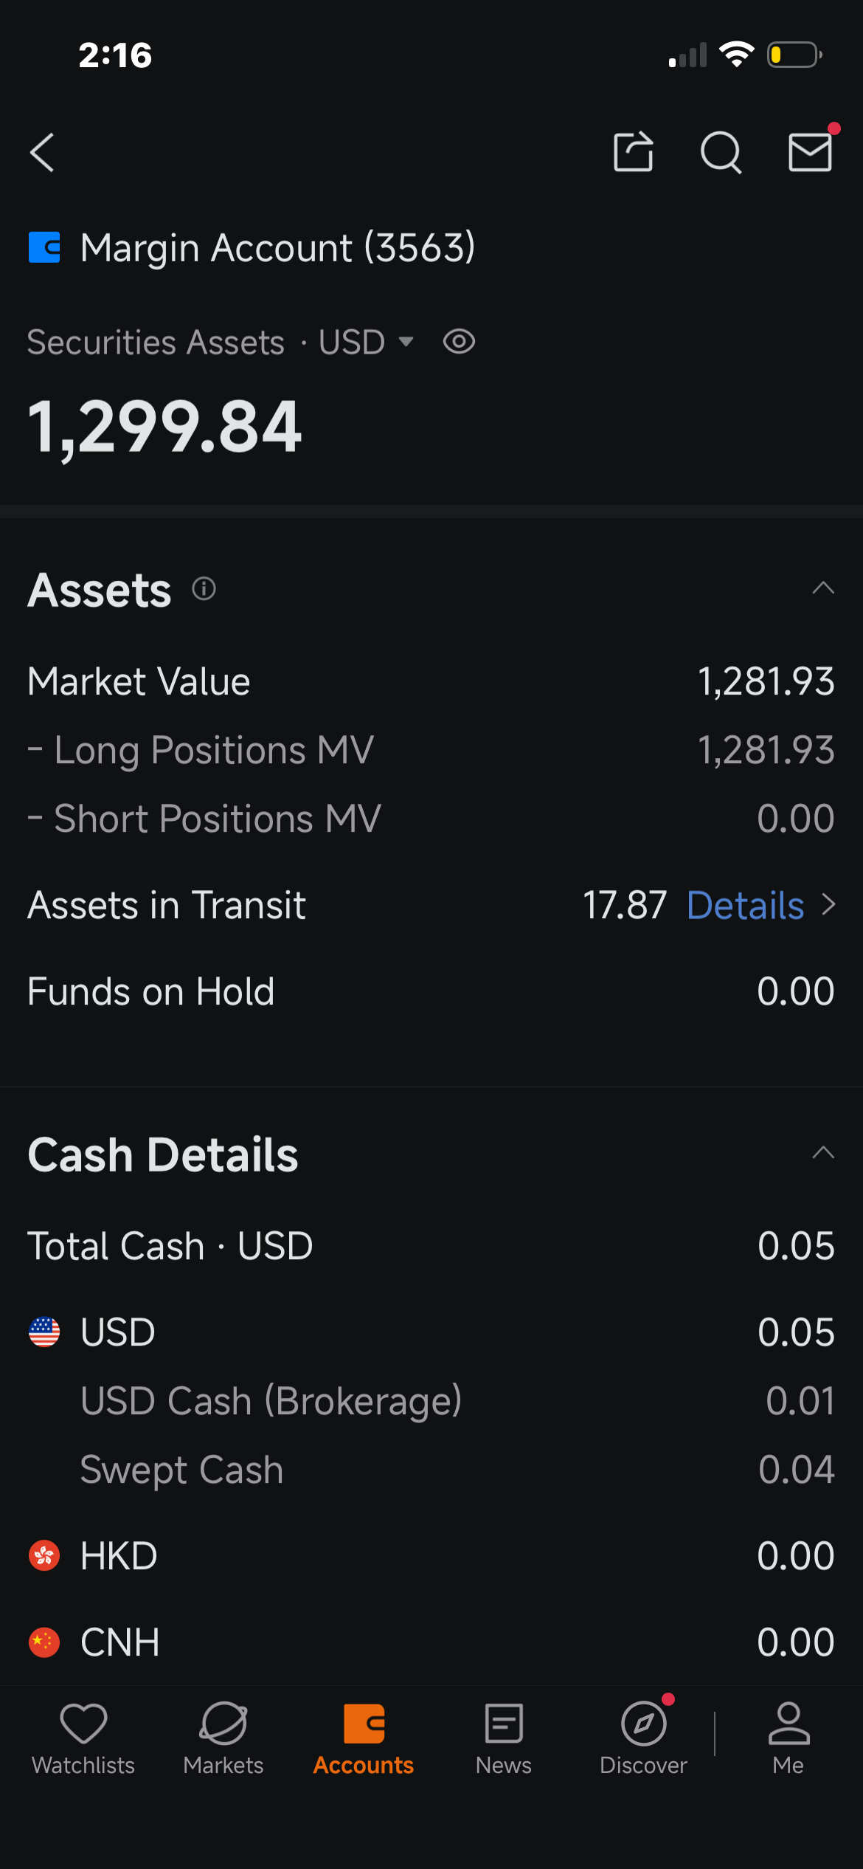Tap the Margin Account (3563) title

coord(277,248)
